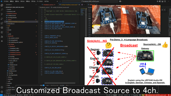Click the split editor icon beside tabs
This screenshot has width=171, height=96.
point(82,5)
